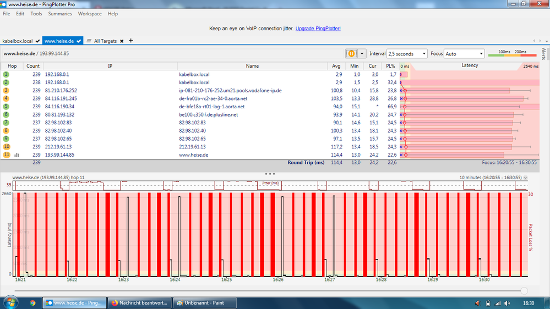Select hop 7 green circle icon
The width and height of the screenshot is (550, 309).
click(x=6, y=123)
